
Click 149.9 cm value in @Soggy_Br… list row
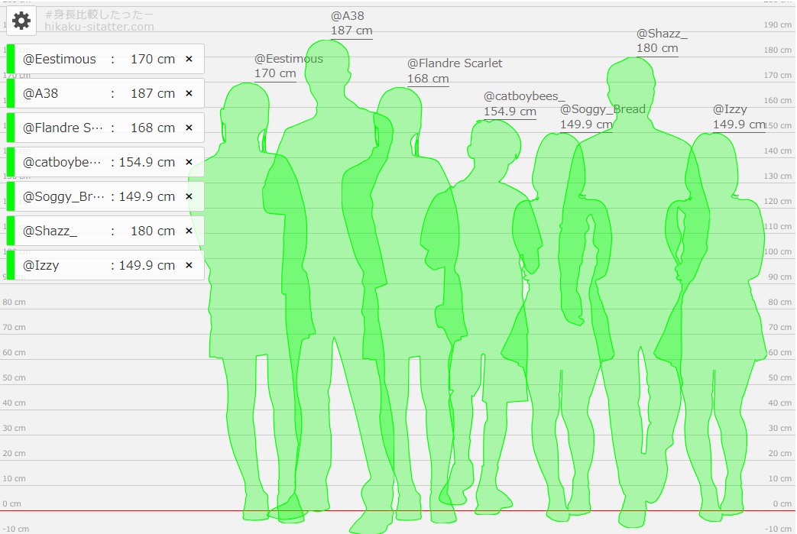click(x=147, y=196)
